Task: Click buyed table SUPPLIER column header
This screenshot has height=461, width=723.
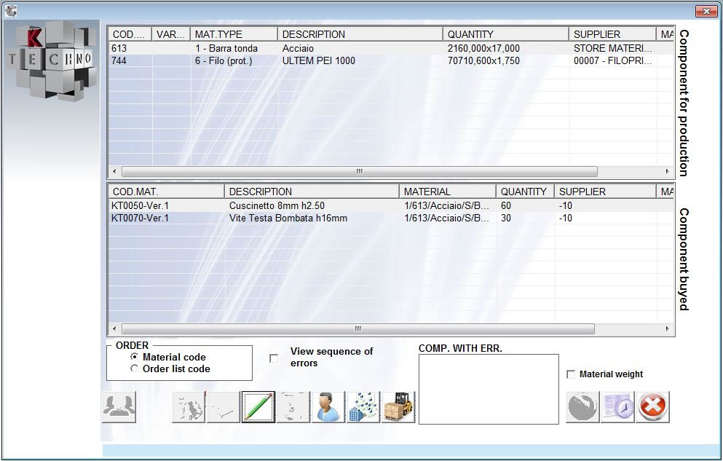Action: click(605, 192)
